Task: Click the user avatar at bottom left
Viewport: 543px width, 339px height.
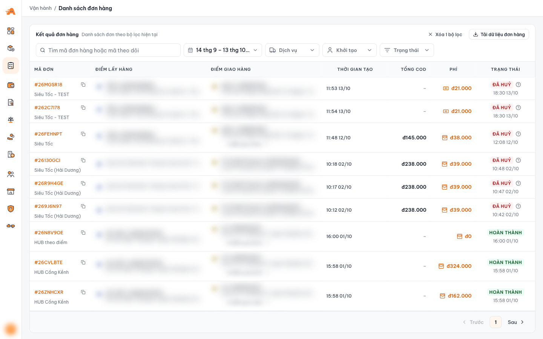Action: 11,329
